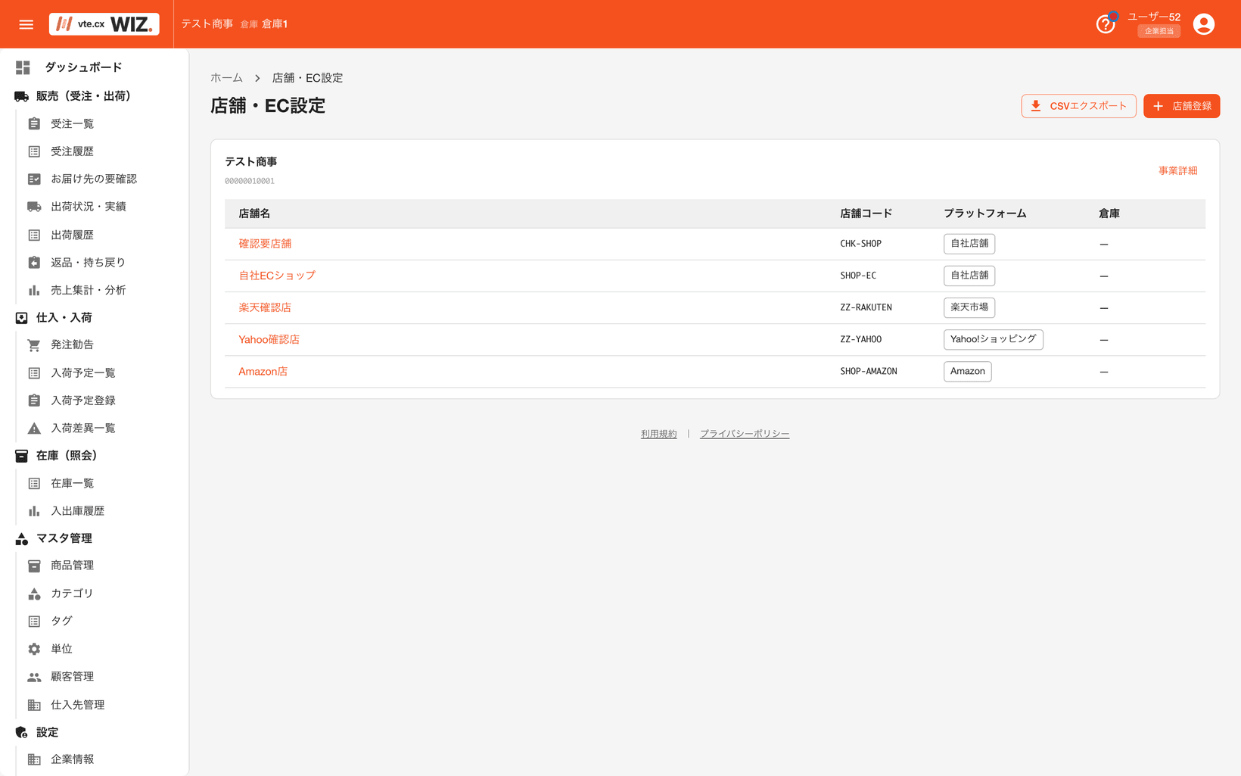Collapse the 販売（受注・出荷） section
This screenshot has height=776, width=1241.
pyautogui.click(x=83, y=96)
